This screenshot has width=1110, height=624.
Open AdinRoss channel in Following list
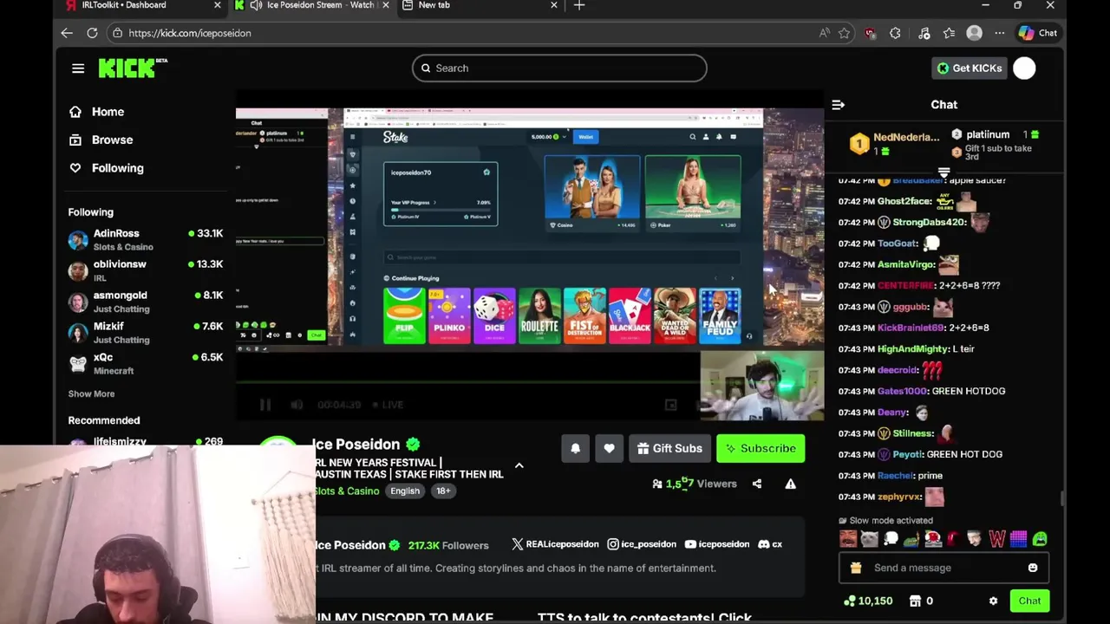pyautogui.click(x=146, y=240)
